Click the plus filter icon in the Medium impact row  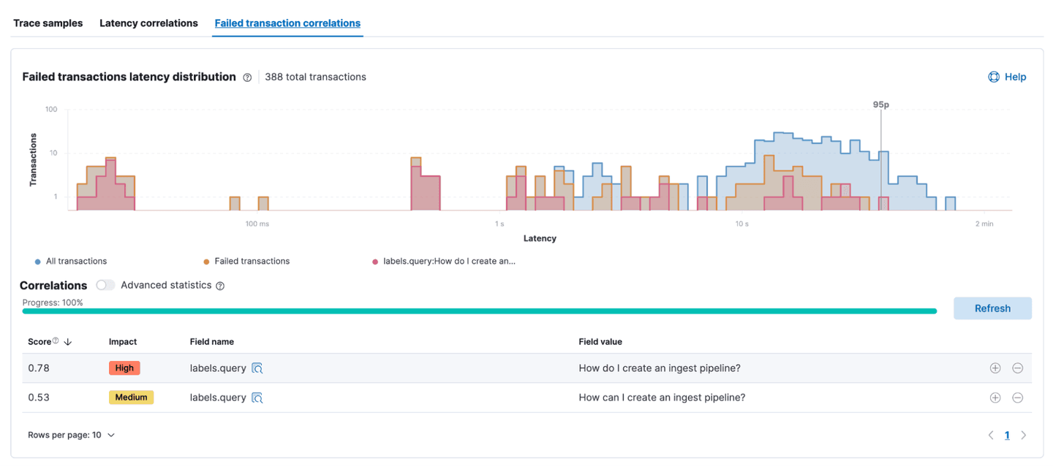click(x=994, y=398)
